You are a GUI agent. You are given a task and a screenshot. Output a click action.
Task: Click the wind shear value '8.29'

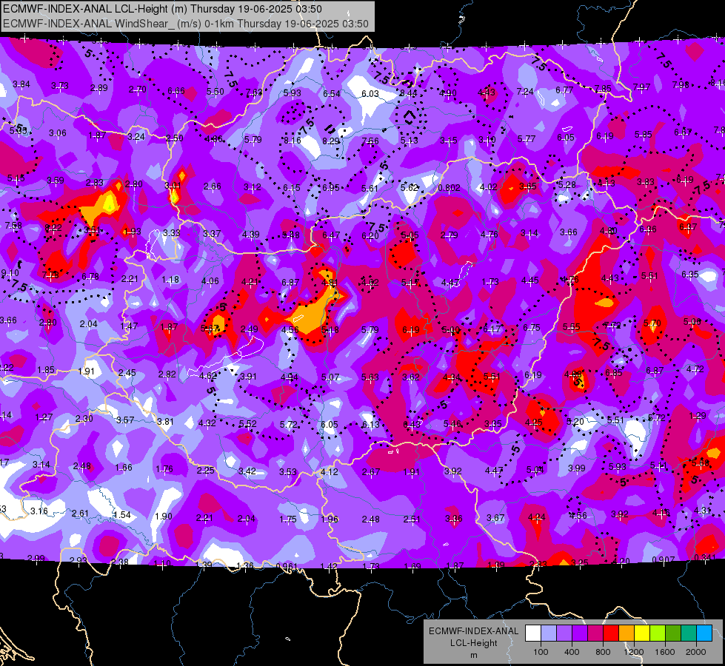[331, 141]
